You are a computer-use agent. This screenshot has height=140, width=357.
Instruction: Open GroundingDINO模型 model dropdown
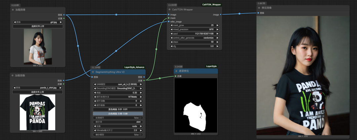(118, 88)
